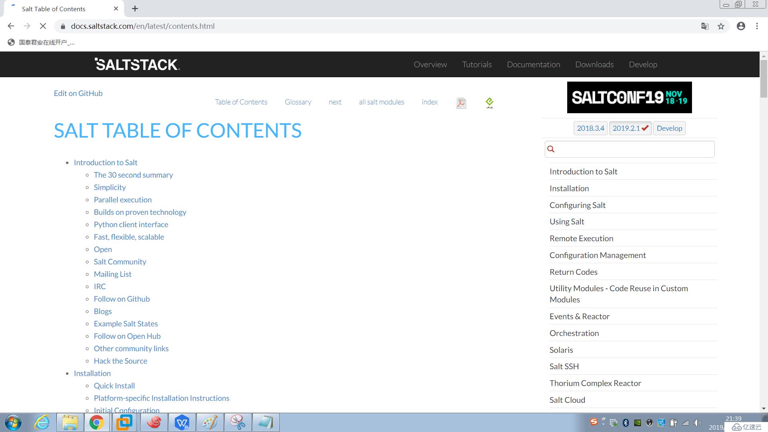
Task: Bookmark this page with the star icon
Action: (x=721, y=26)
